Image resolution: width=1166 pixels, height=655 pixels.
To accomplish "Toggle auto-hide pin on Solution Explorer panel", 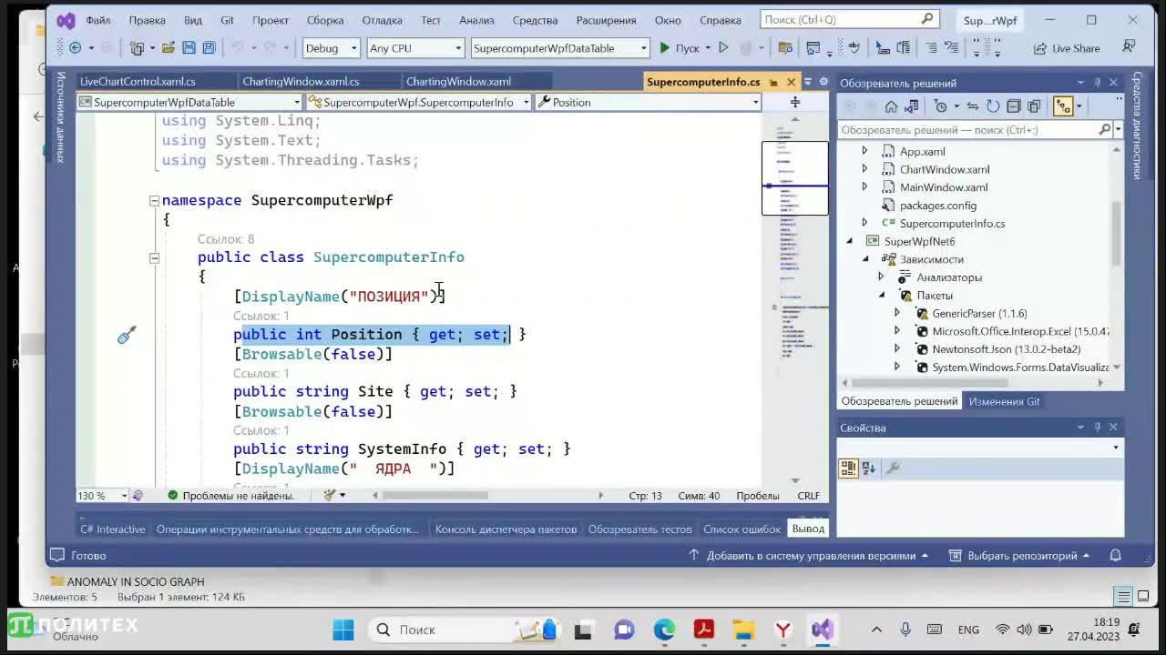I will [1097, 82].
